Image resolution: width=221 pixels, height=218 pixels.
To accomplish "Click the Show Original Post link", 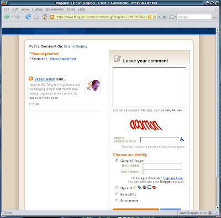I will pos(63,59).
